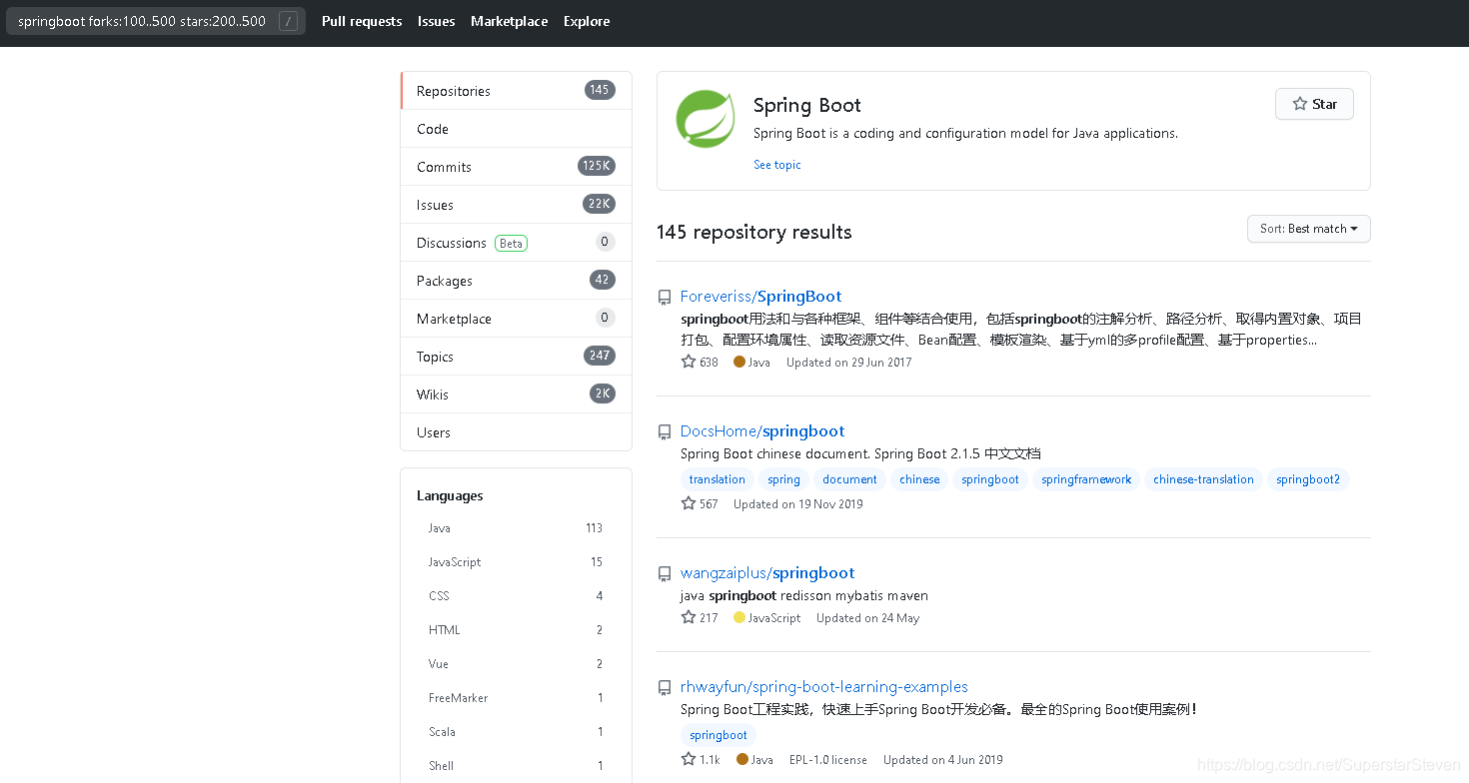Click the springboot2 topic tag
This screenshot has height=783, width=1469.
pyautogui.click(x=1308, y=479)
